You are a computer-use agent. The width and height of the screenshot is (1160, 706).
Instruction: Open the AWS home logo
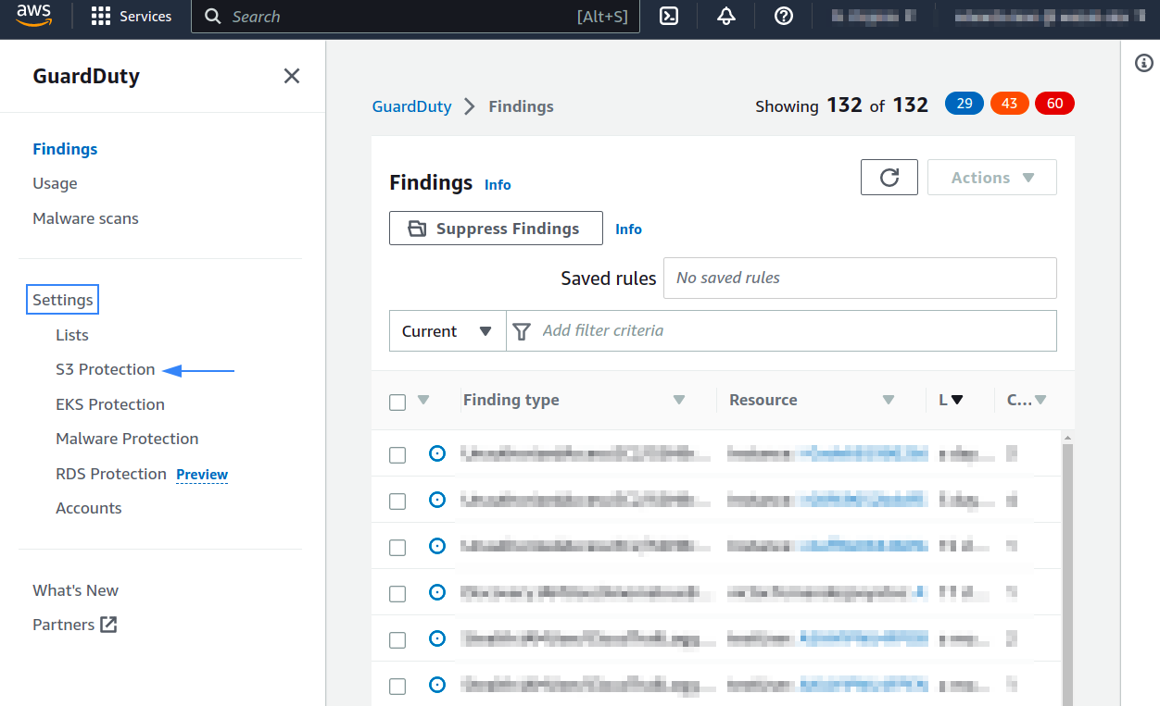point(33,17)
